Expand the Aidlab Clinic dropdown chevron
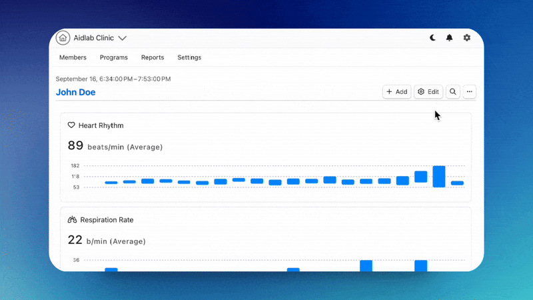This screenshot has height=300, width=533. point(122,39)
